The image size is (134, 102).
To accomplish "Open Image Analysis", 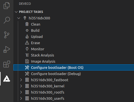I will [43, 62].
